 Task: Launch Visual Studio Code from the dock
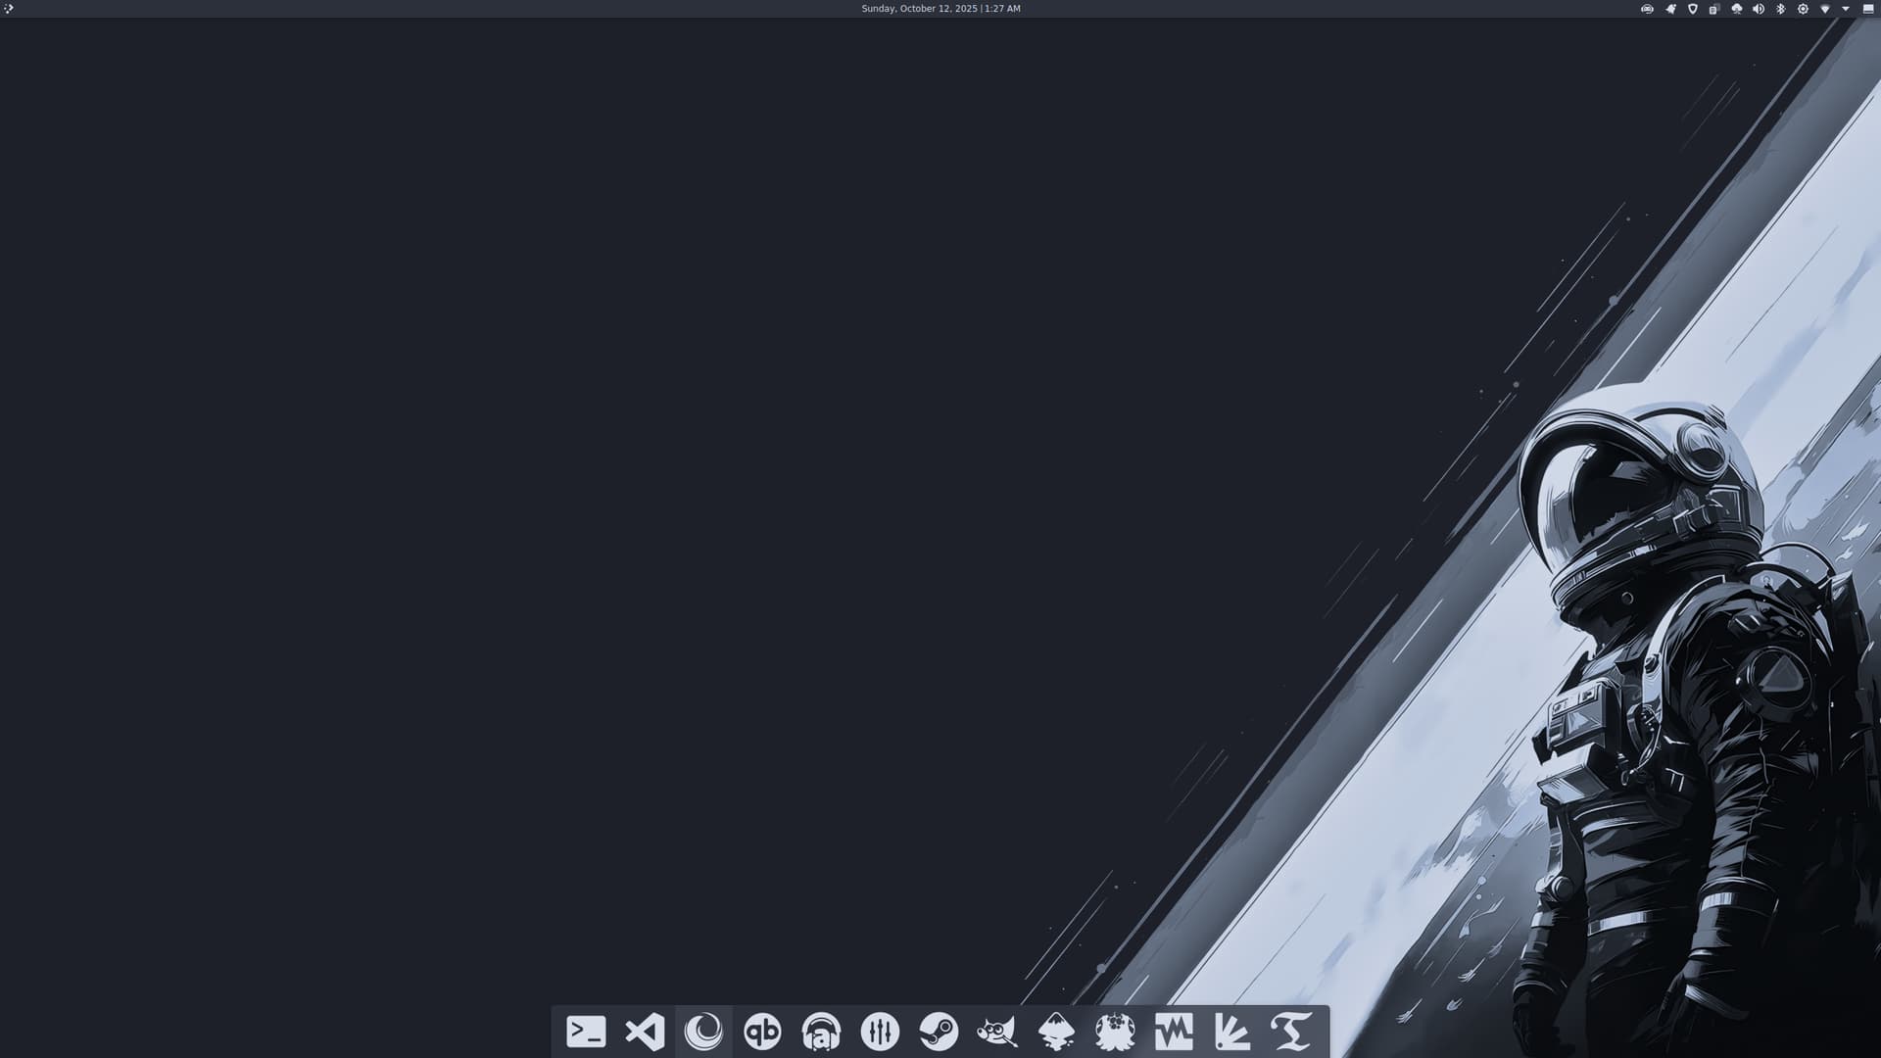click(645, 1032)
